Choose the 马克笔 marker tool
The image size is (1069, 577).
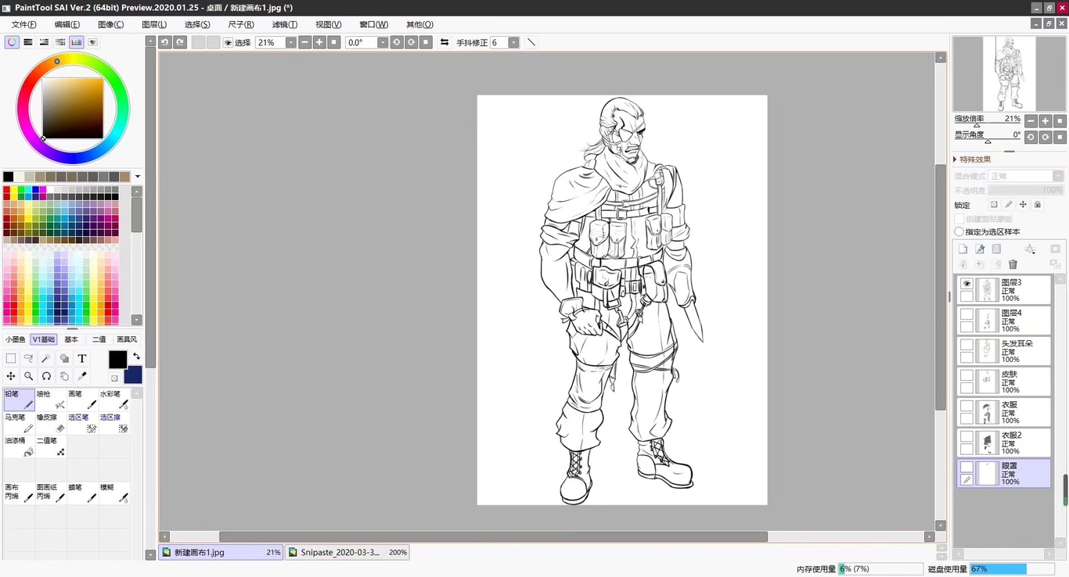[20, 423]
